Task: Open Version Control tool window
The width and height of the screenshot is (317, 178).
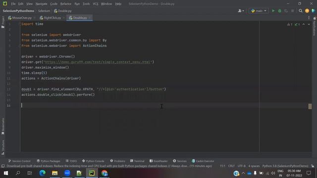Action: point(19,161)
